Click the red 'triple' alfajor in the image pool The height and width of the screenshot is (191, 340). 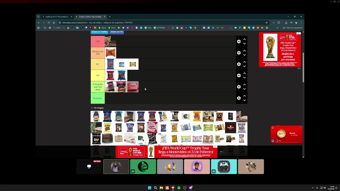pos(152,128)
